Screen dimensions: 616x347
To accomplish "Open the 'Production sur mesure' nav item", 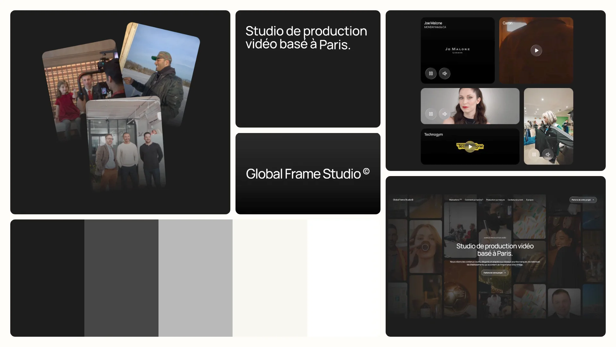I will (495, 200).
